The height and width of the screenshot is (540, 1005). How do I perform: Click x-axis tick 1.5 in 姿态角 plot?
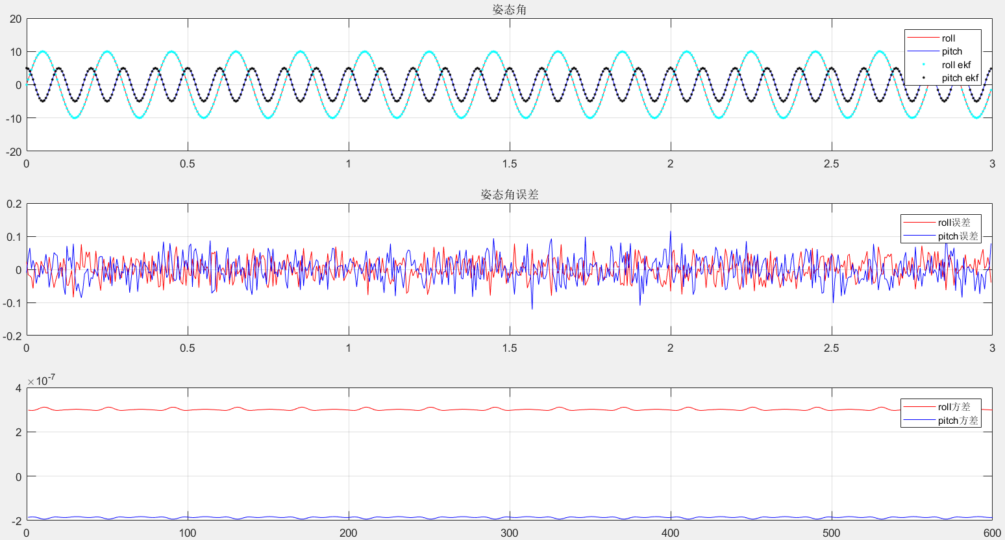click(x=510, y=164)
